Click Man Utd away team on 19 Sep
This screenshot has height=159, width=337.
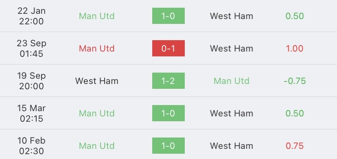[x=232, y=81]
